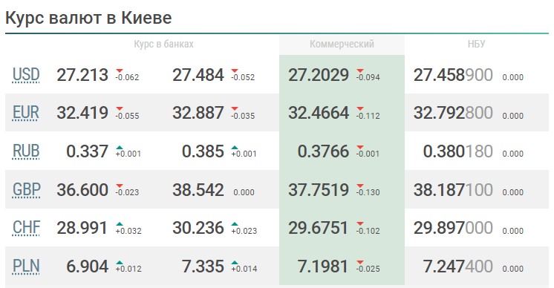
Task: Click the NBU USD rate 27.458900
Action: [x=453, y=75]
